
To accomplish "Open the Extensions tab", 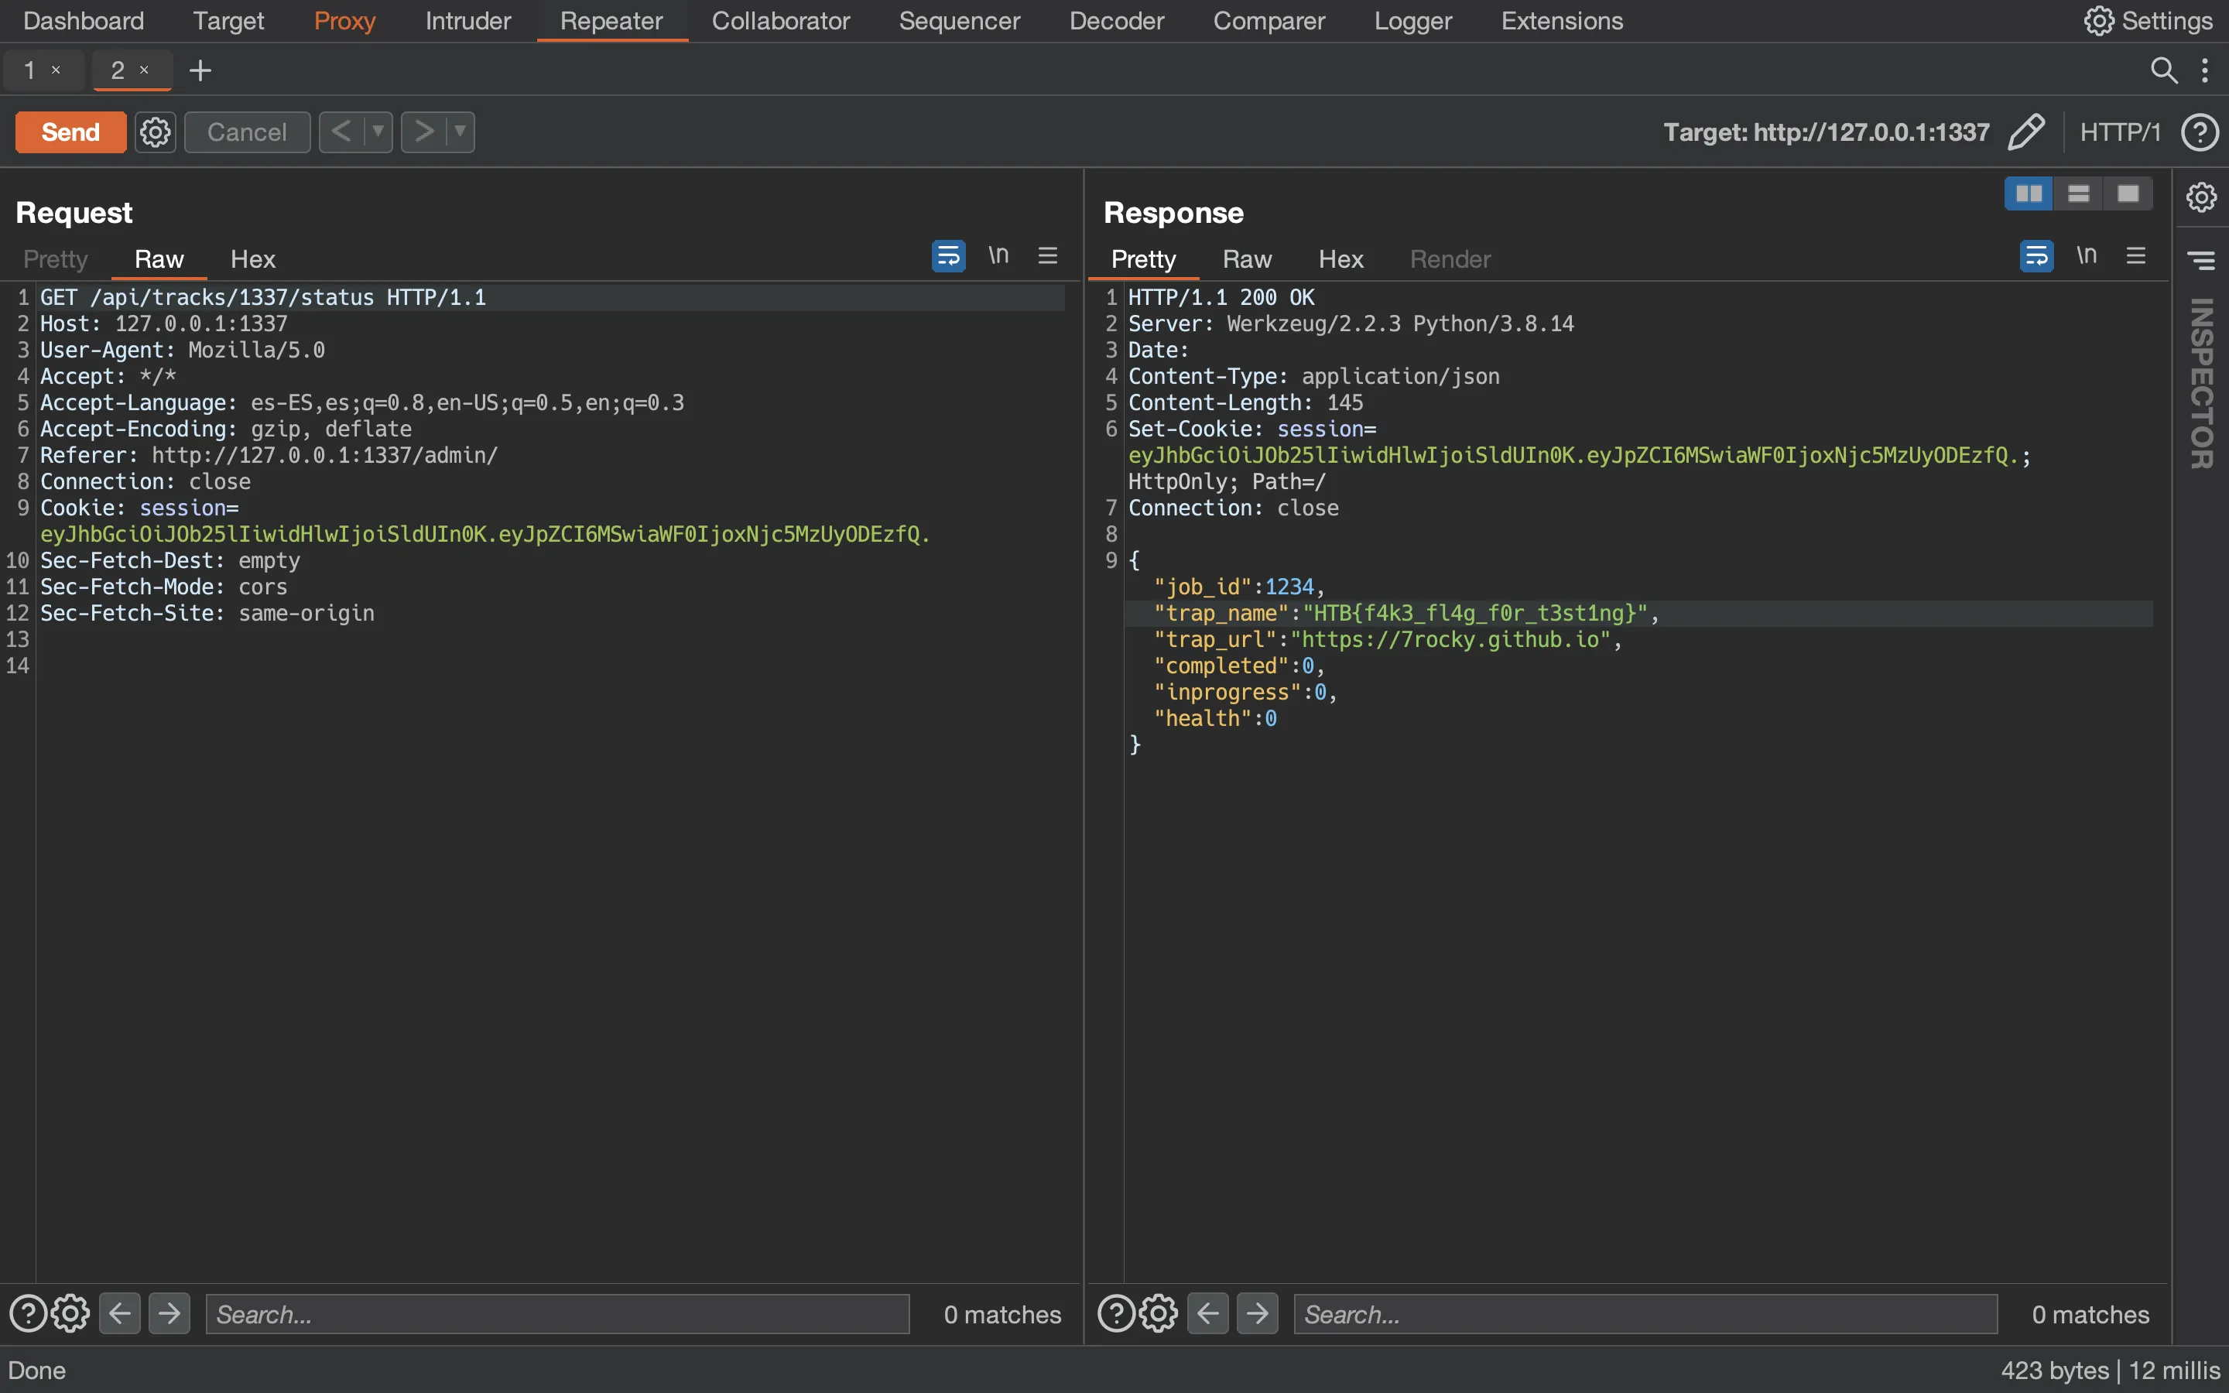I will click(1562, 20).
